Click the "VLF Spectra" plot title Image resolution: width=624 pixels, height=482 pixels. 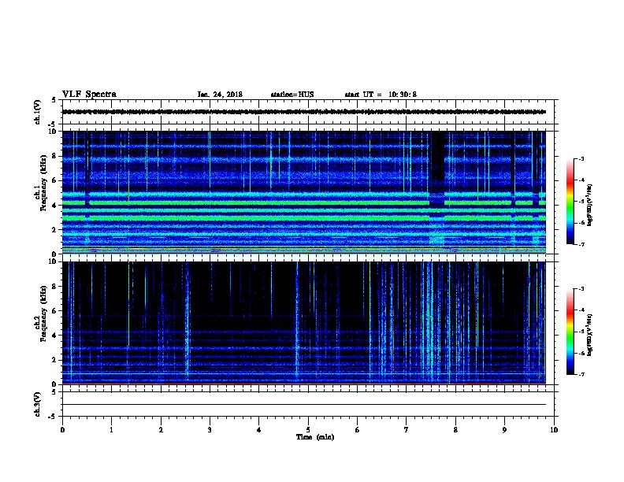click(x=89, y=95)
